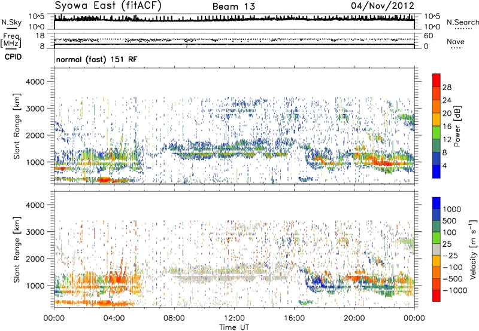This screenshot has height=331, width=479.
Task: Click 'normal (fast) 151 RF' text
Action: click(96, 59)
